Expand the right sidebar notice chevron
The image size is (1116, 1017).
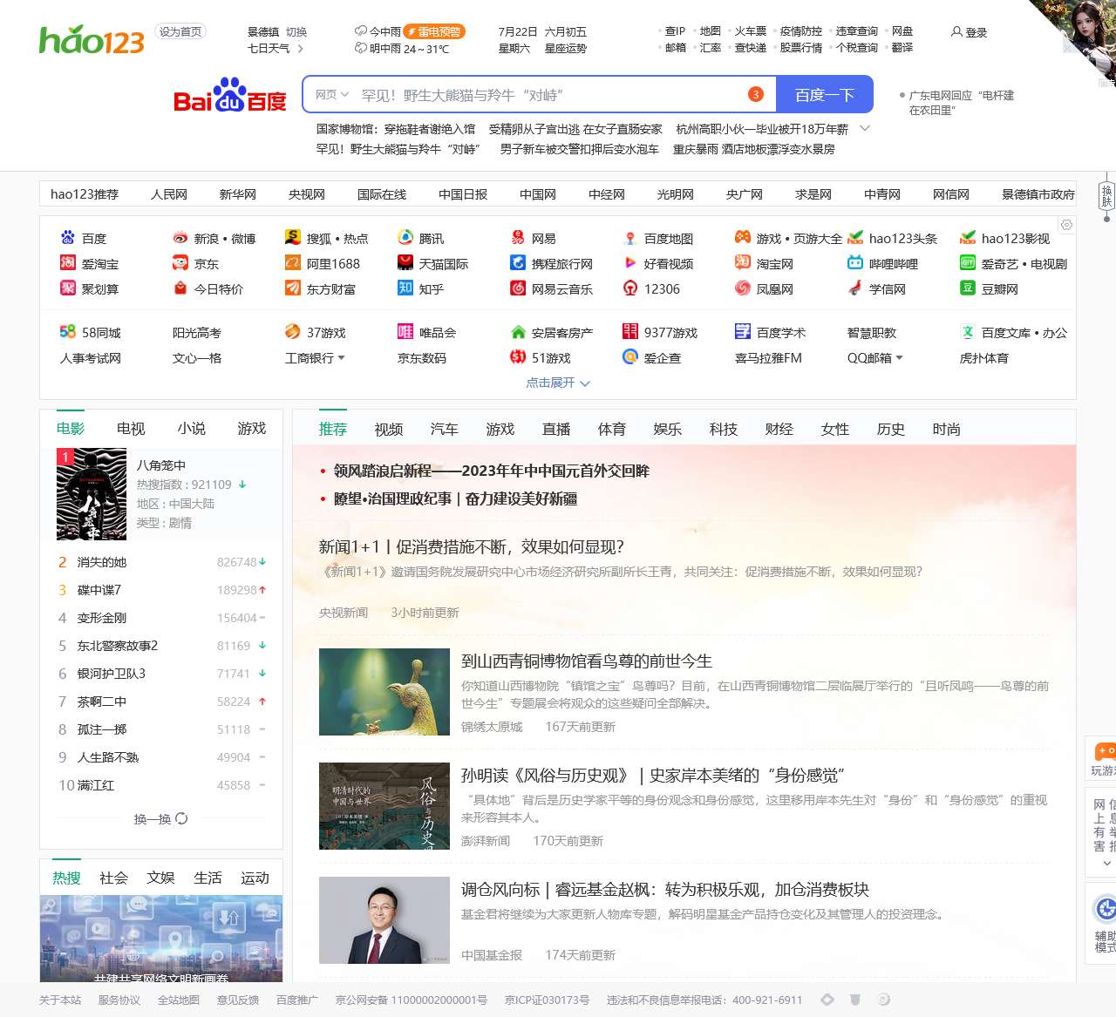point(1107,864)
